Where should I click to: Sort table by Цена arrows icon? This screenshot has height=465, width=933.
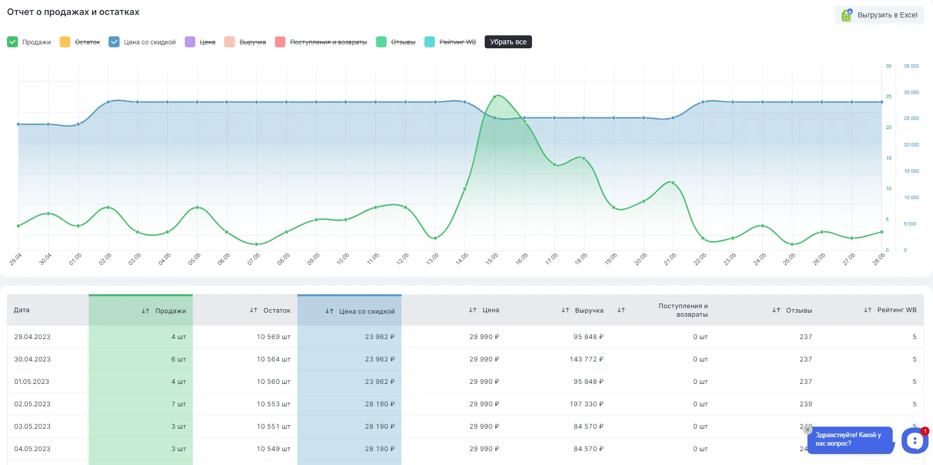tap(473, 310)
